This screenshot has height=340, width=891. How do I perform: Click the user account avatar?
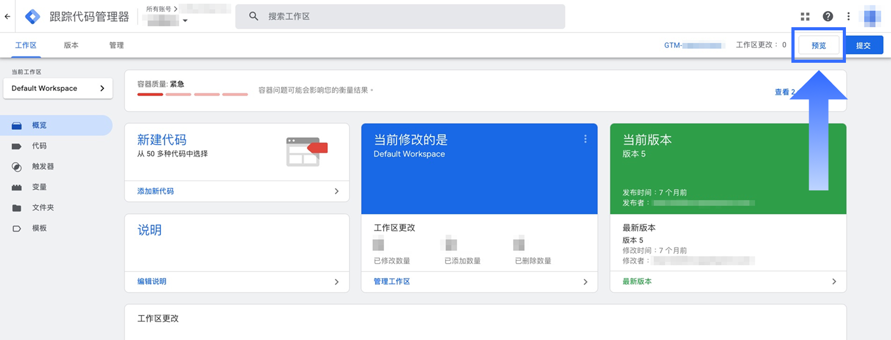tap(872, 17)
